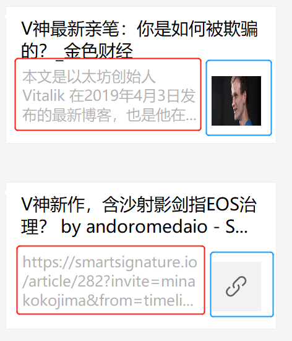The width and height of the screenshot is (292, 341).
Task: Select the '本文是以太坊创始人' summary text
Action: point(89,77)
